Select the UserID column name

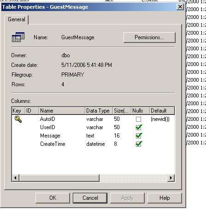(47, 127)
